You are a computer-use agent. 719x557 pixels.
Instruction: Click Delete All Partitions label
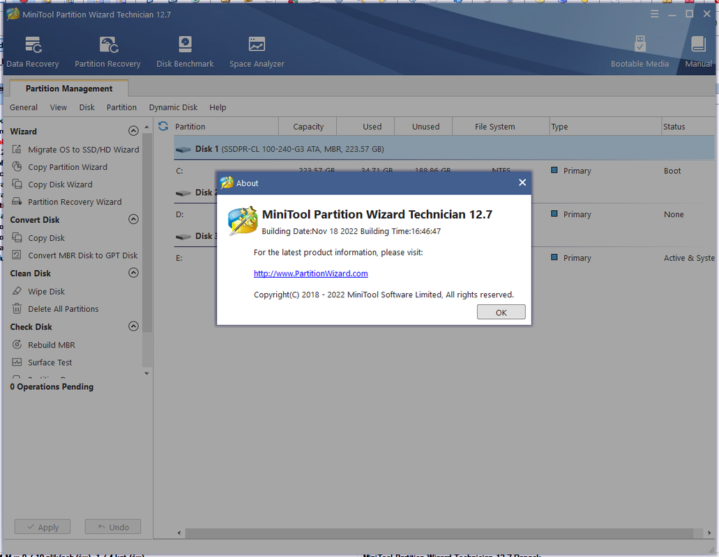(x=63, y=309)
